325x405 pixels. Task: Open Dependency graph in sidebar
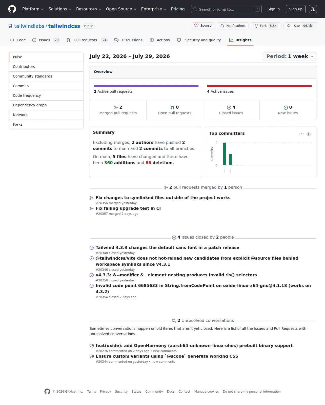pyautogui.click(x=46, y=105)
